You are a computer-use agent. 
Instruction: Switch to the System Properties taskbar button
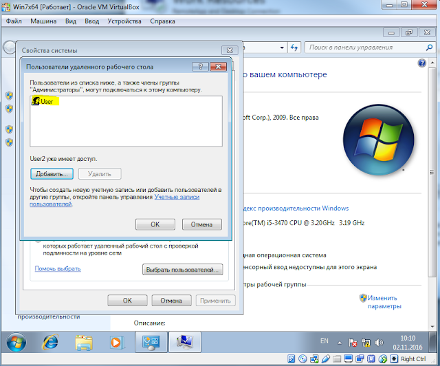[185, 342]
